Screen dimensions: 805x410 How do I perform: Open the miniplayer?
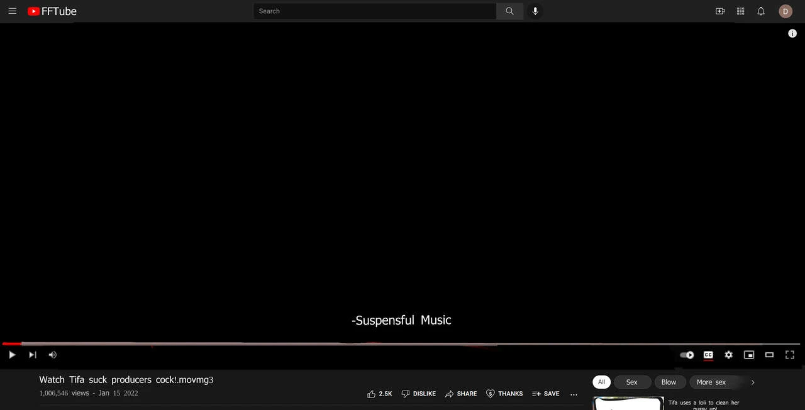[748, 355]
